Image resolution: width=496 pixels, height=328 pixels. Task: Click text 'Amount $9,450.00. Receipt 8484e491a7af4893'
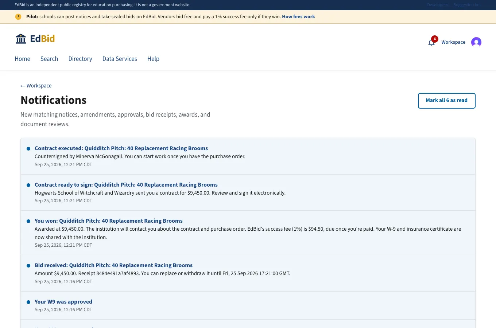[x=87, y=273]
